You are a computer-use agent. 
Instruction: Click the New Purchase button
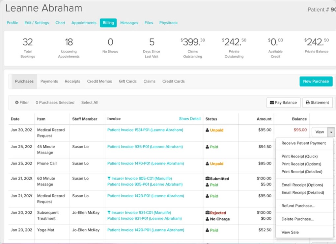pos(316,81)
